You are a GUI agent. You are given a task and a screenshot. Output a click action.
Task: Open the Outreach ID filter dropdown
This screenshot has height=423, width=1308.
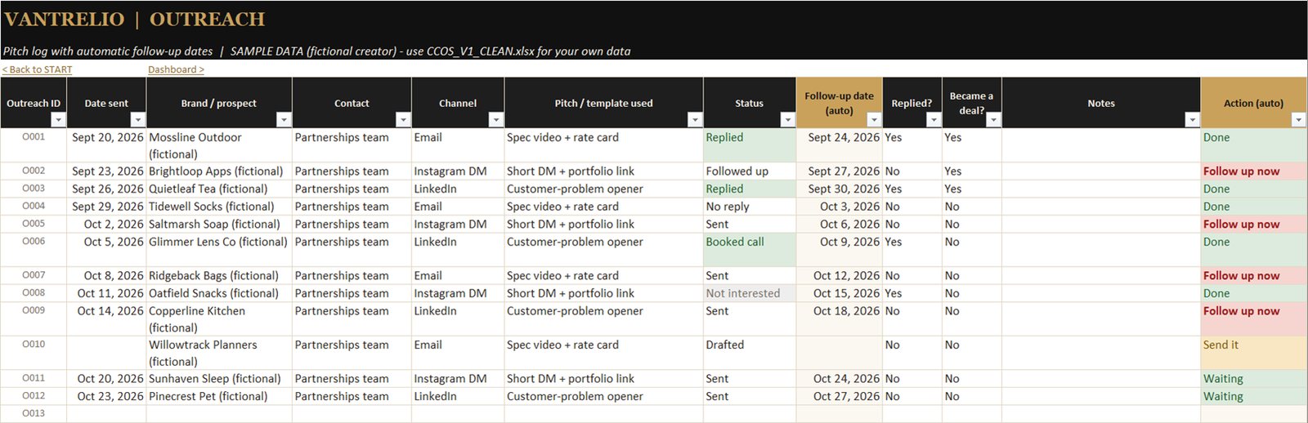pyautogui.click(x=57, y=120)
